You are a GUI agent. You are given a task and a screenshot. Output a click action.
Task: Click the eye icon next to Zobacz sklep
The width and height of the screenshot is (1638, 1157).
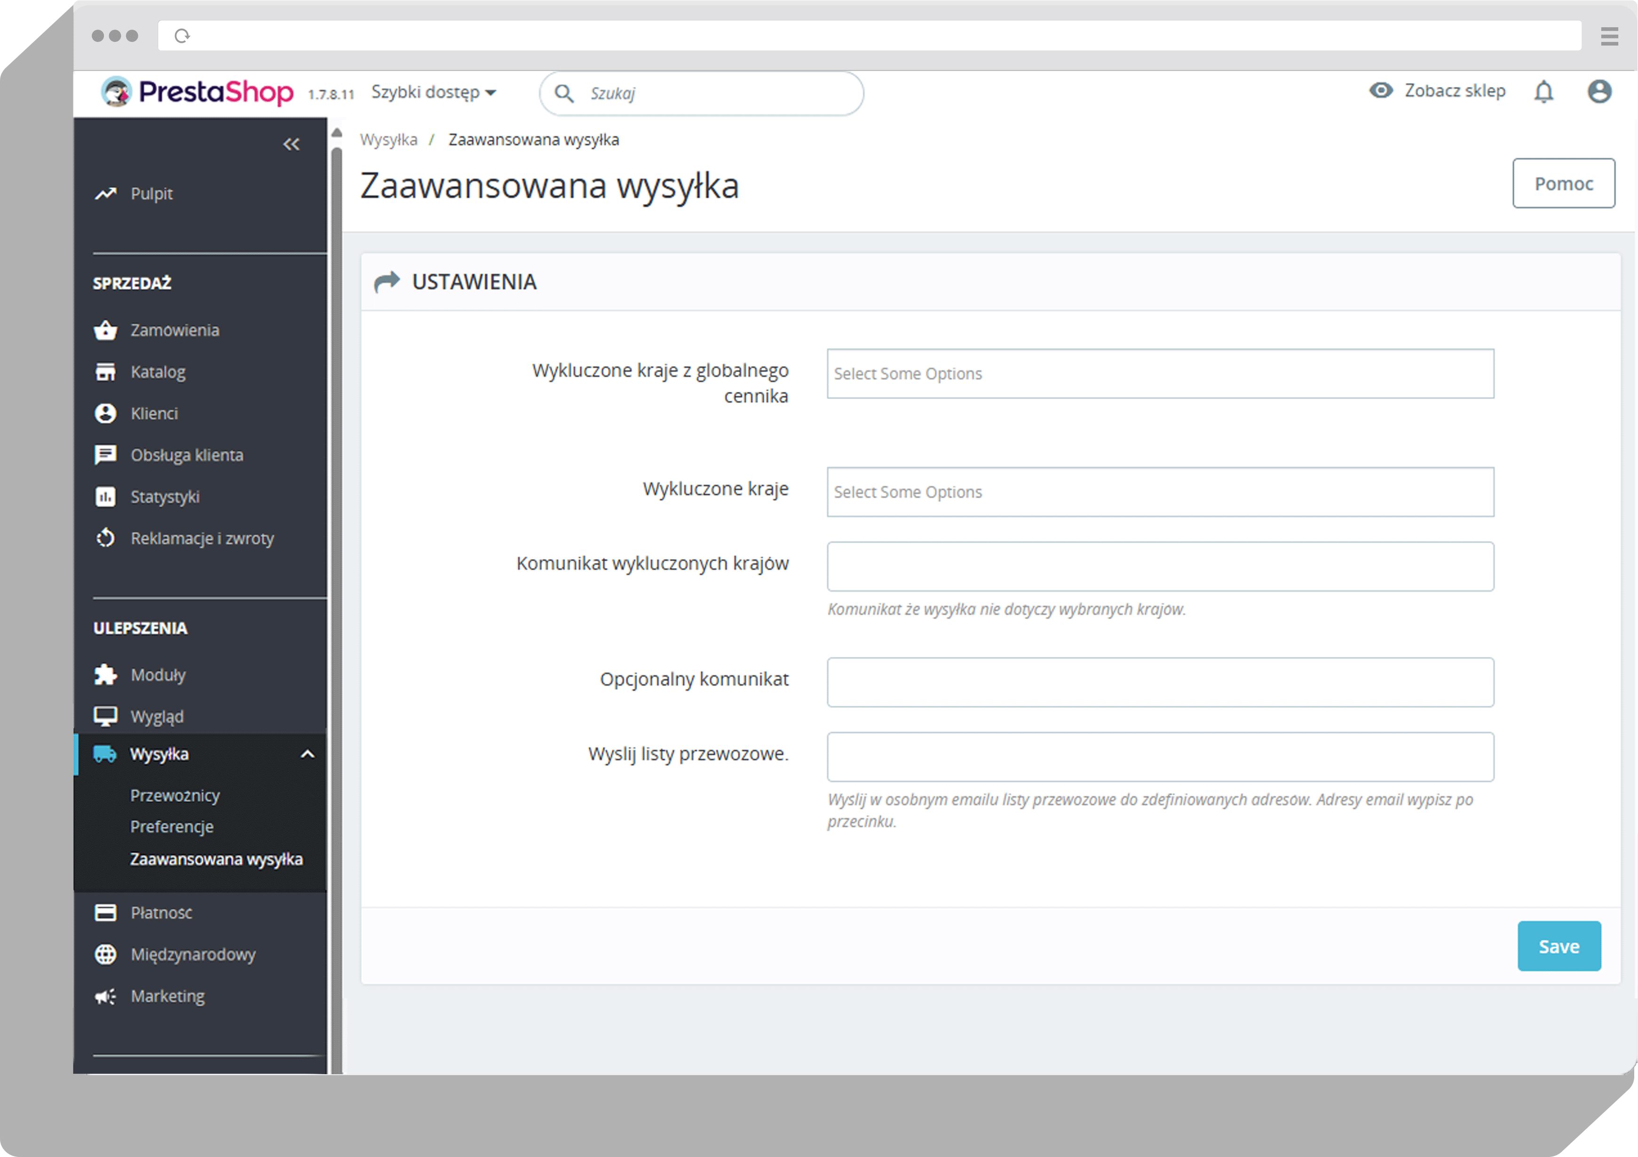(x=1380, y=91)
